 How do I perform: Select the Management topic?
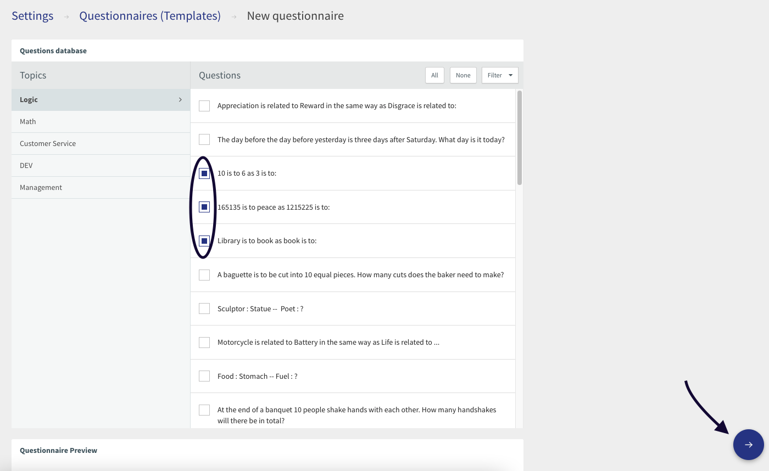pyautogui.click(x=101, y=187)
